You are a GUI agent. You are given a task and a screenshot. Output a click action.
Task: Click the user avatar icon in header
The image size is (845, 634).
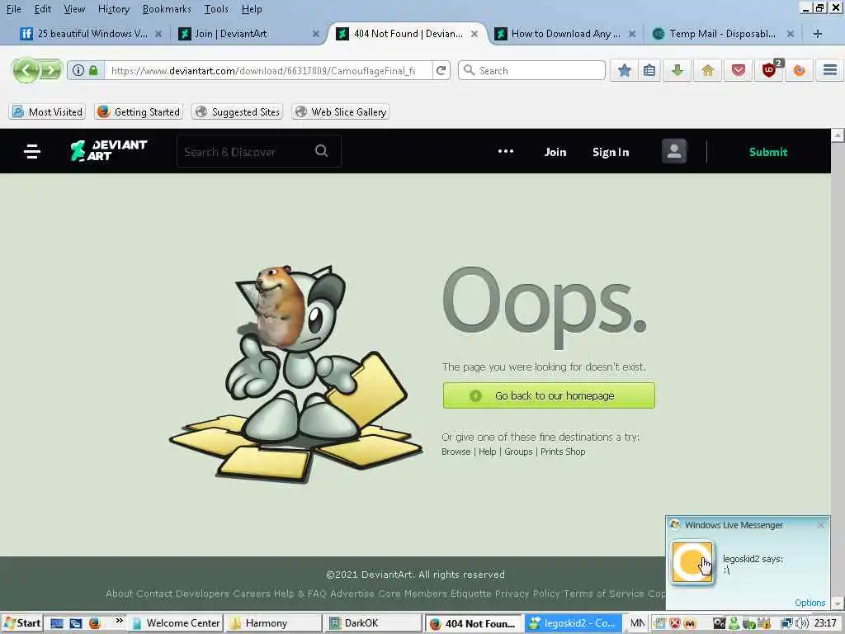pos(674,152)
